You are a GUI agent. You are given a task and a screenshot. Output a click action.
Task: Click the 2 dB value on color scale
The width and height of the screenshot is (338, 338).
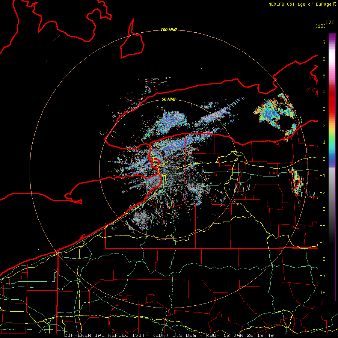point(324,126)
